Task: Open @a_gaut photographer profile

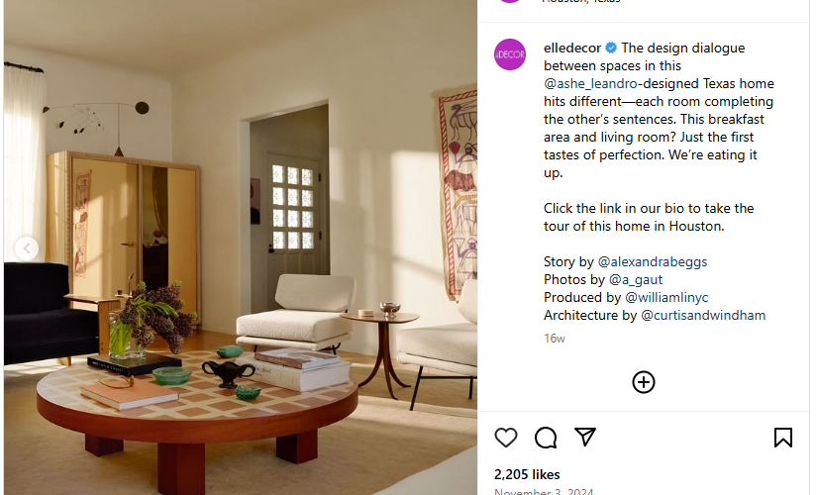Action: [636, 279]
